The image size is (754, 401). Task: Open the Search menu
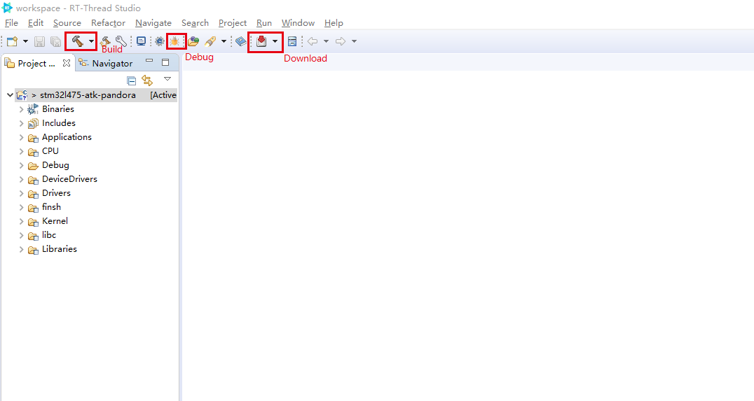pos(195,23)
